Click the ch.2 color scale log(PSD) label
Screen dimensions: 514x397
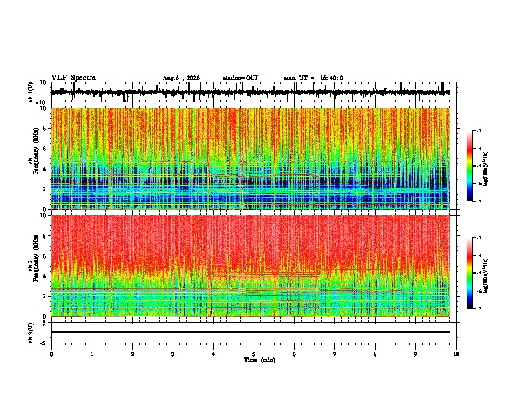(x=486, y=276)
